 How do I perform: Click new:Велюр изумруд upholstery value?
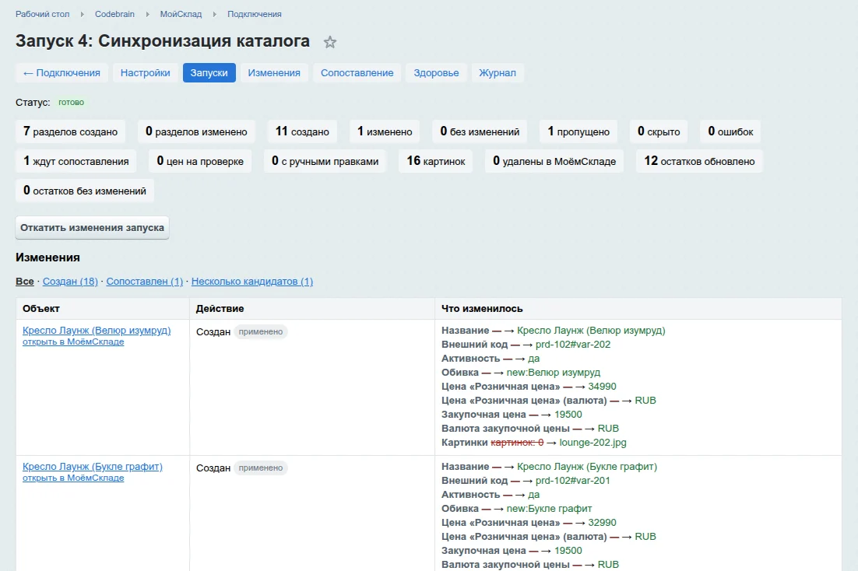tap(554, 373)
